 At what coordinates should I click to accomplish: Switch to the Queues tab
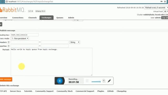(60, 18)
